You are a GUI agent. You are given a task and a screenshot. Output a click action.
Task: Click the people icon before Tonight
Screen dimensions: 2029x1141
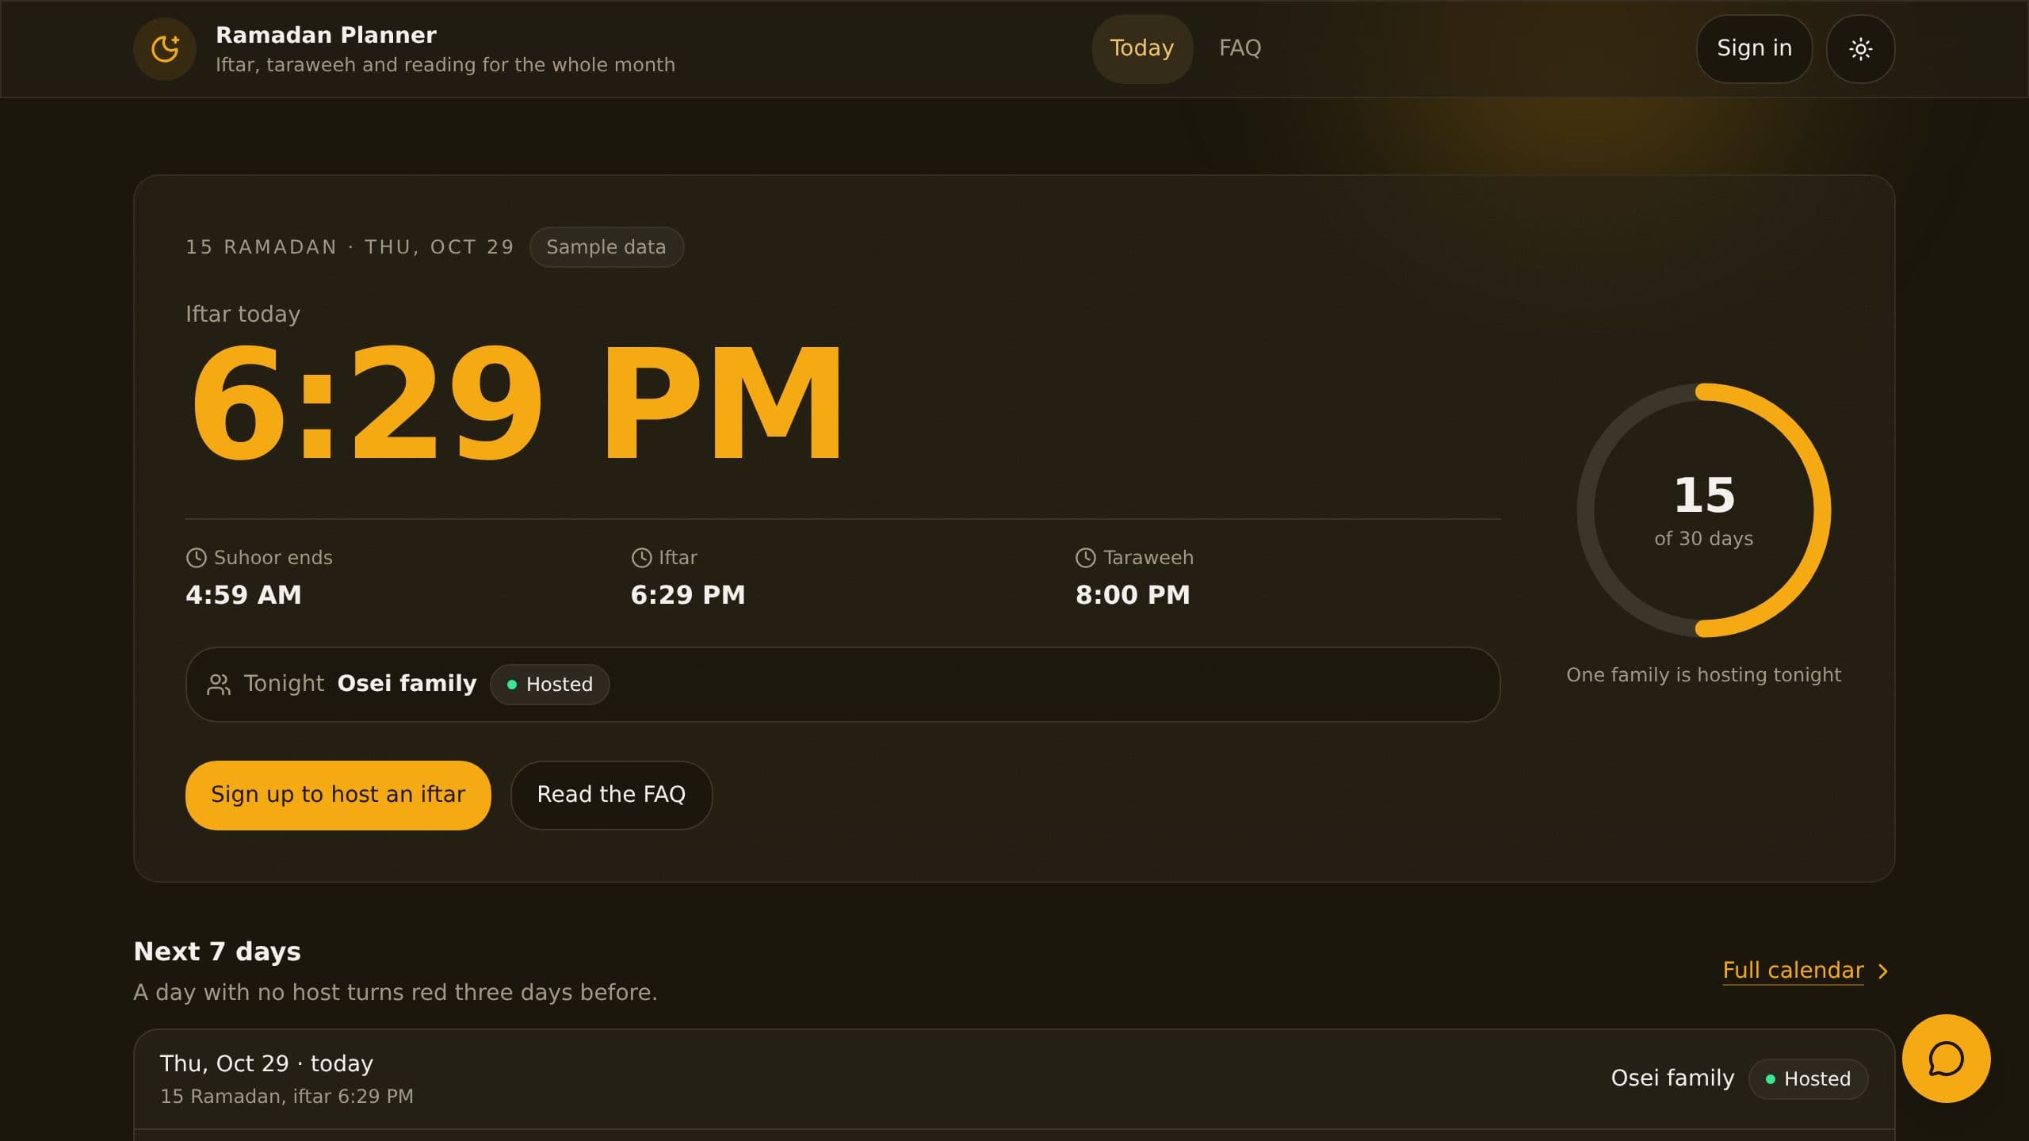pyautogui.click(x=219, y=685)
